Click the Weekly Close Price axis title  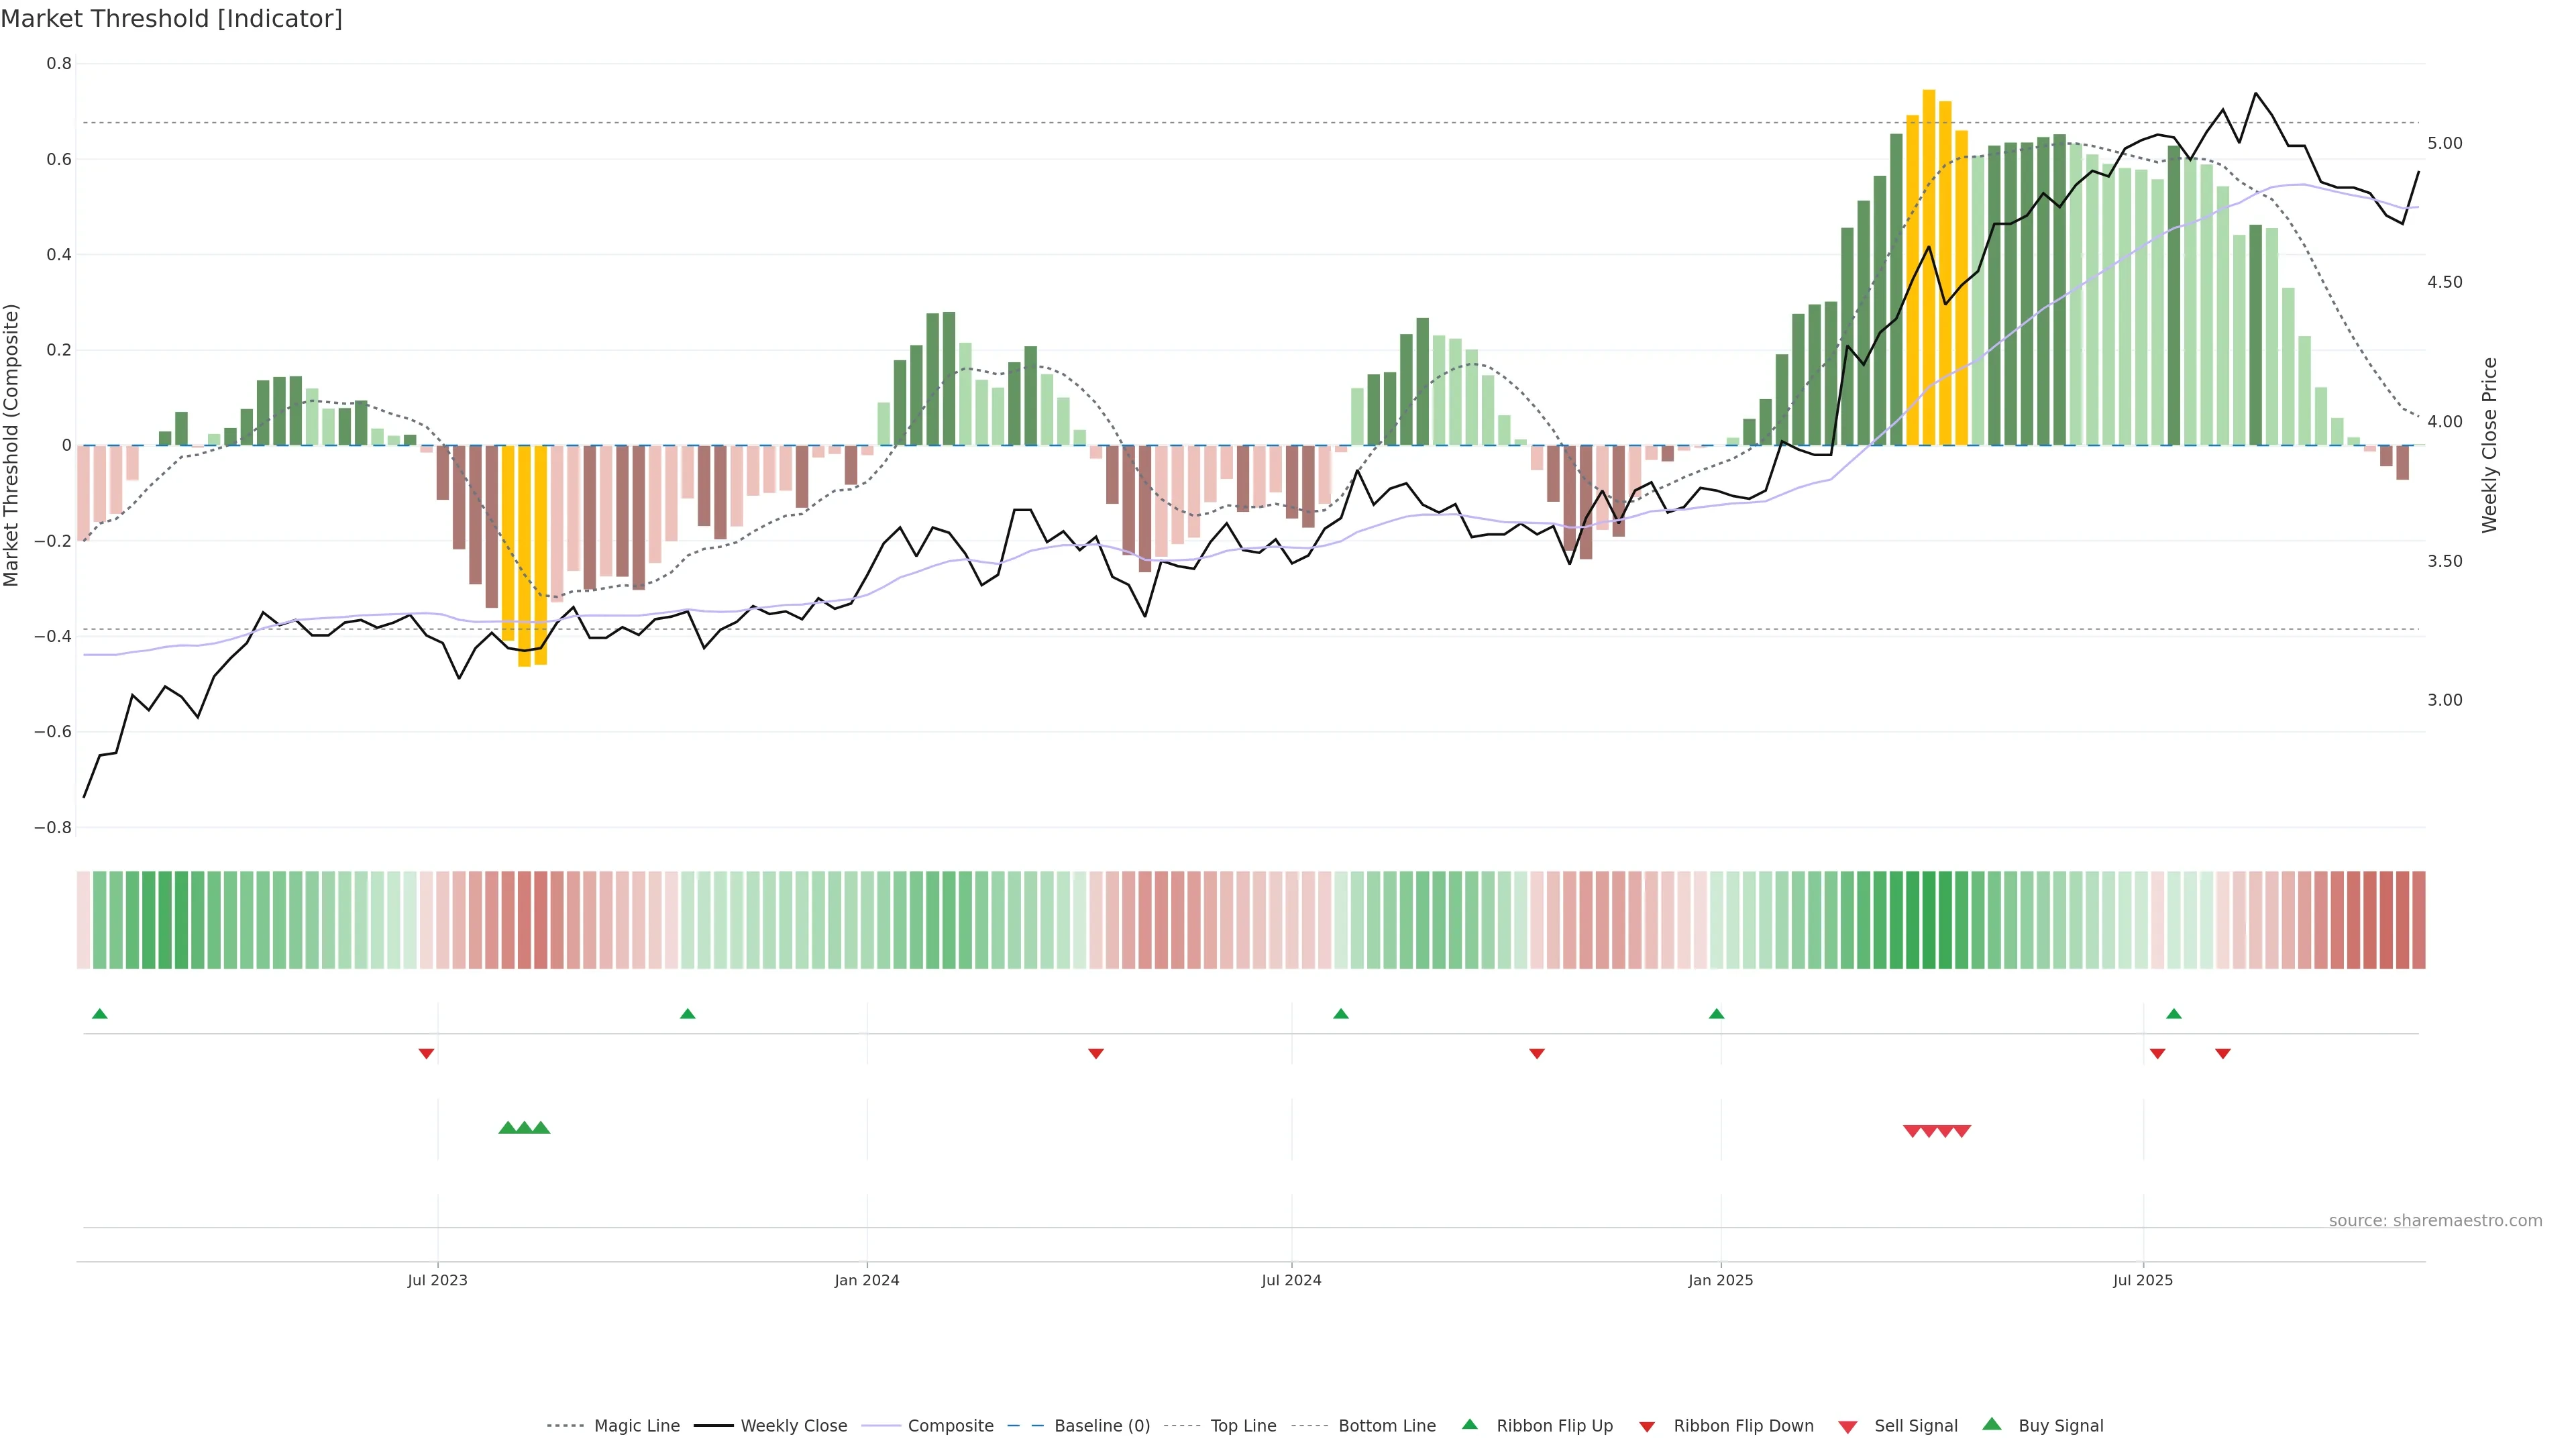2489,445
